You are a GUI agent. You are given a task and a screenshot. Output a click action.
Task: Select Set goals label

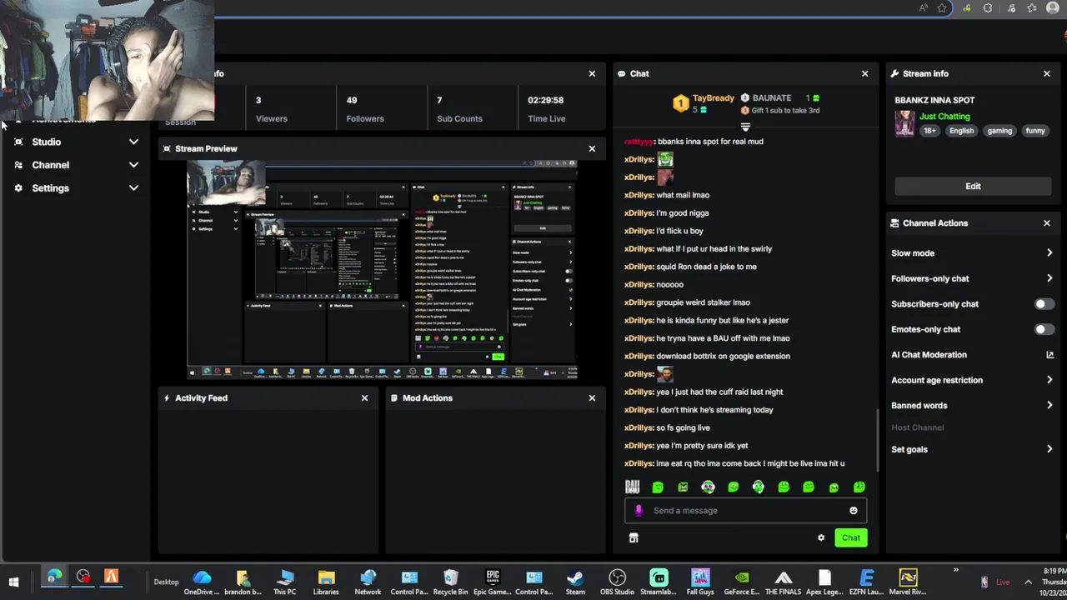pyautogui.click(x=909, y=449)
